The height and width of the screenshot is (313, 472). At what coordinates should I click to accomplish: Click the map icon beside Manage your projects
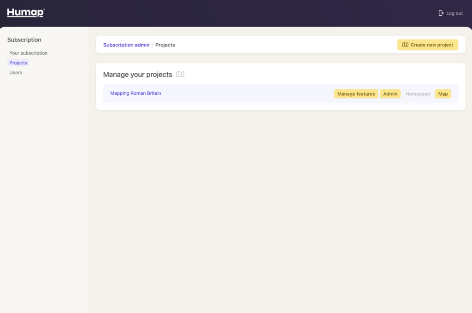(x=180, y=75)
